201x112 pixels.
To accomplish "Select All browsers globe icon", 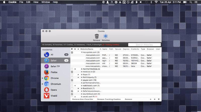I will [46, 54].
